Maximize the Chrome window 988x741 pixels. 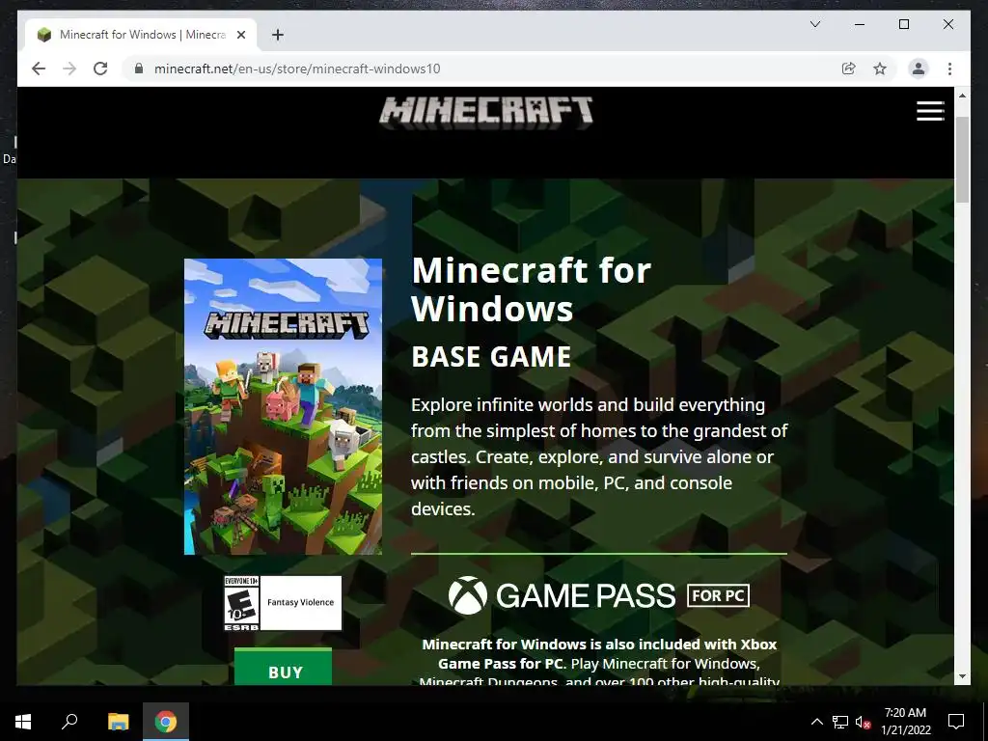pos(903,24)
